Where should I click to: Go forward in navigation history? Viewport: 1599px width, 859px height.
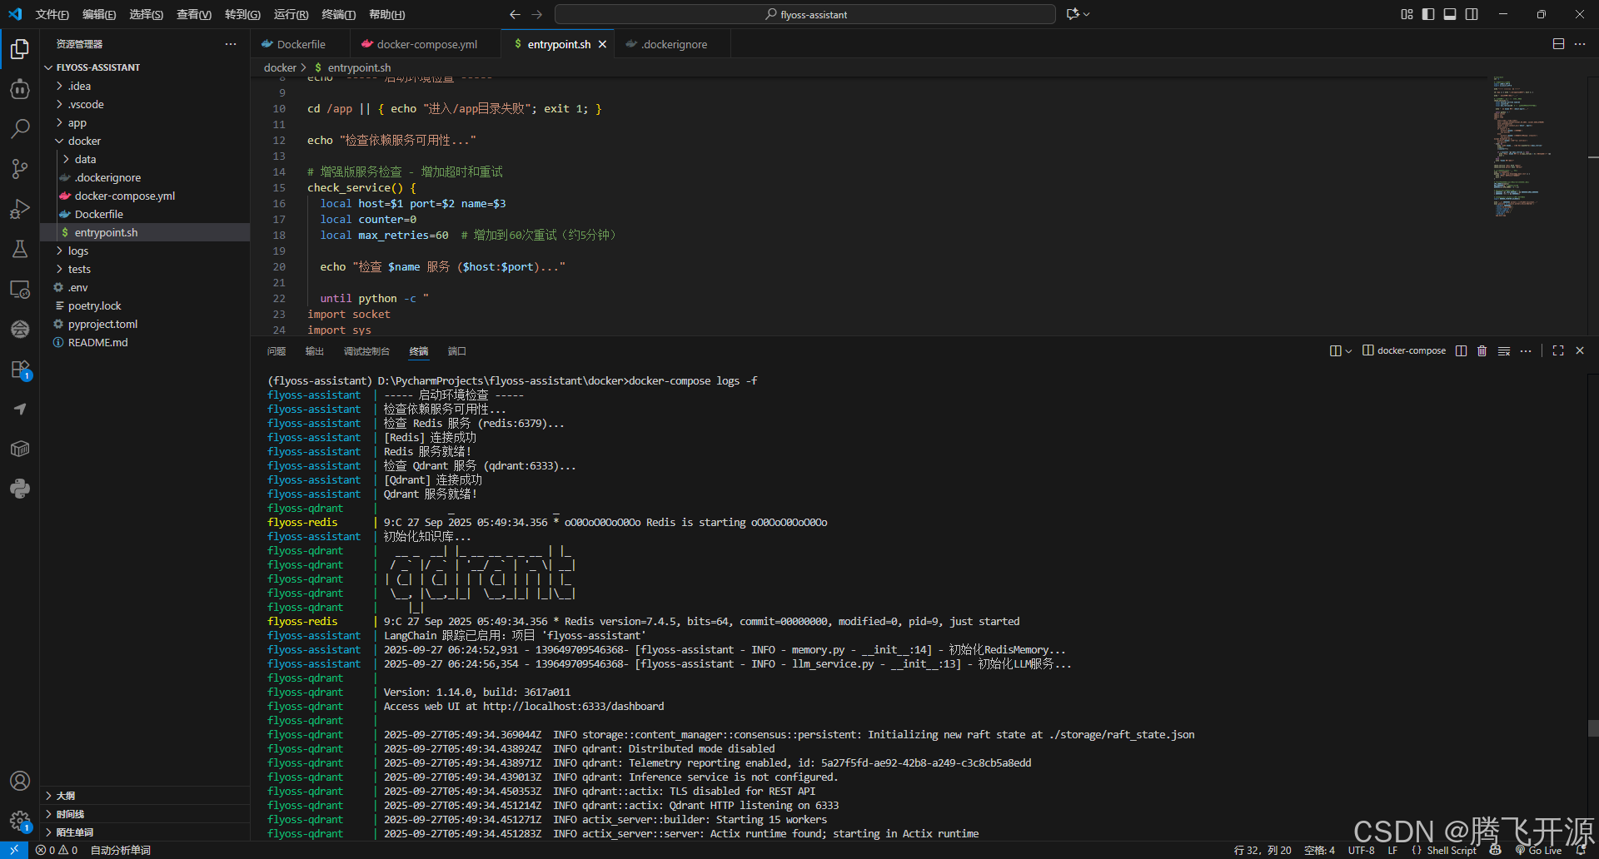pos(536,14)
